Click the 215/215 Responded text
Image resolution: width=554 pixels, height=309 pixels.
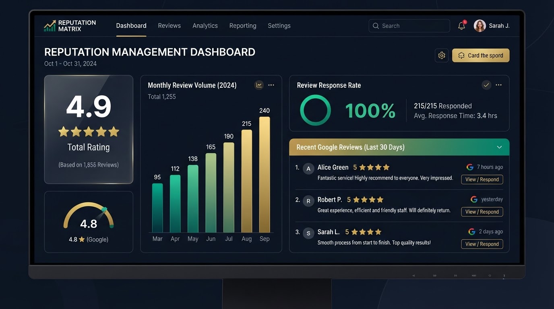(x=443, y=106)
